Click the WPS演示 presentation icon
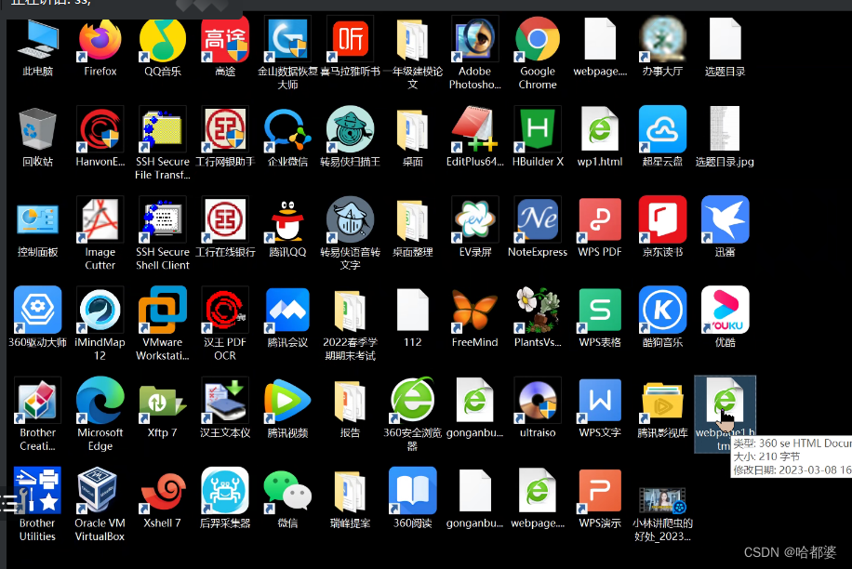The width and height of the screenshot is (852, 569). tap(600, 490)
